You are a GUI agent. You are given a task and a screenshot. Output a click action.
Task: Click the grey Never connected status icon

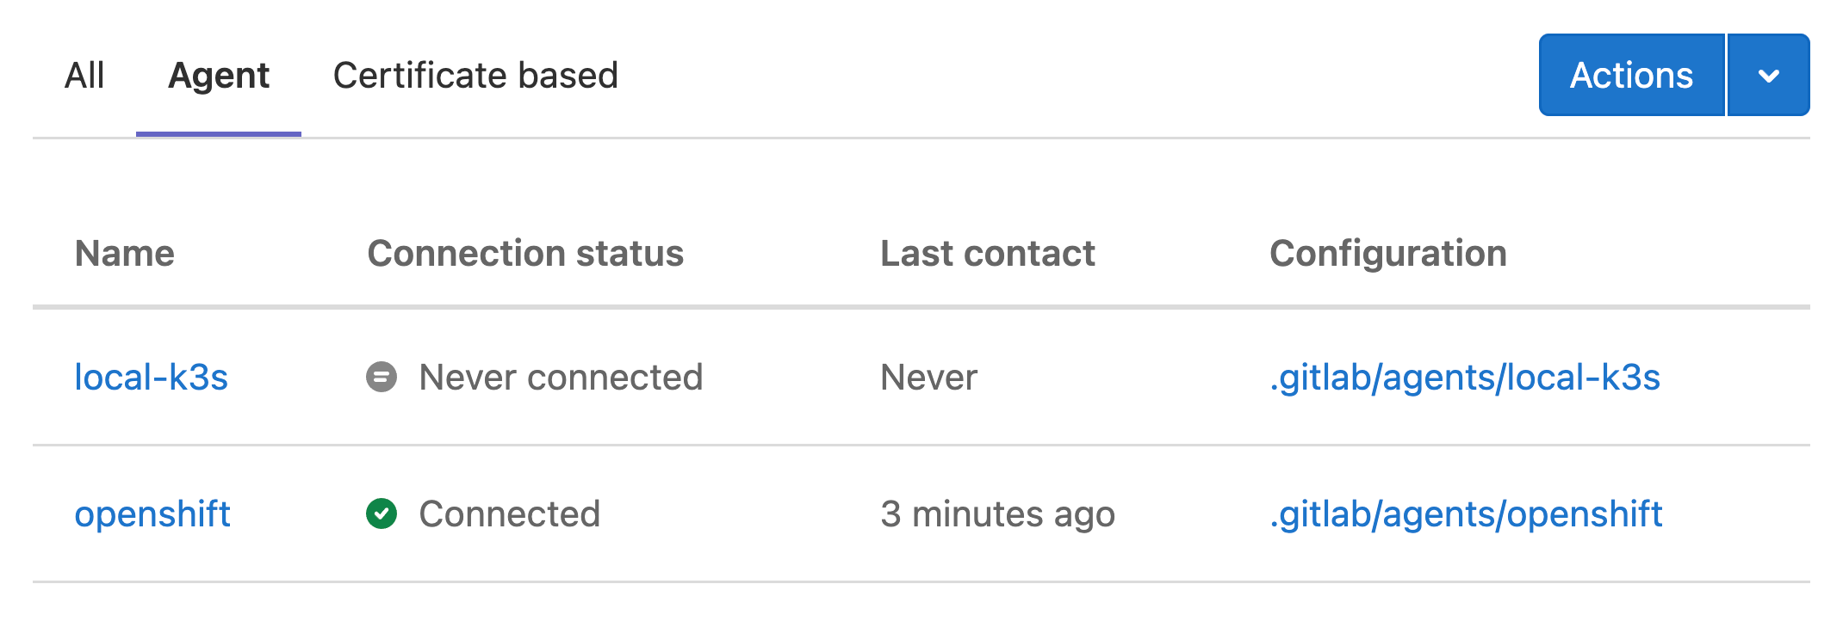[x=382, y=377]
